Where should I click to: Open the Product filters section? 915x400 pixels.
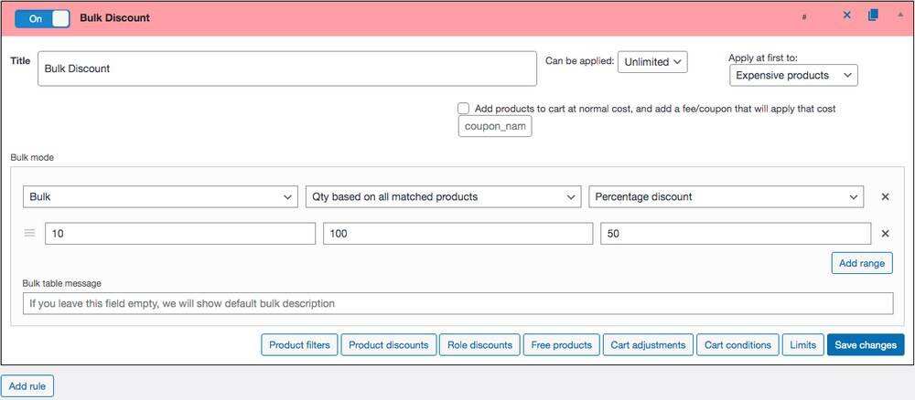[299, 345]
